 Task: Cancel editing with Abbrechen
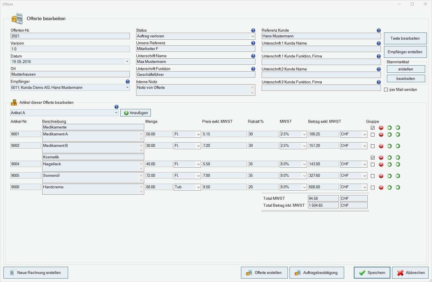[x=410, y=273]
